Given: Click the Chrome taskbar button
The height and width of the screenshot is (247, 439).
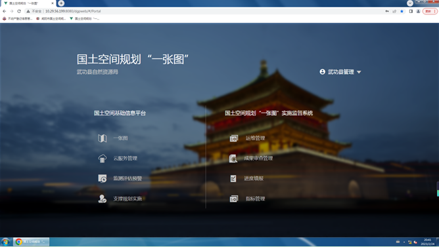Looking at the screenshot, I should click(x=32, y=242).
